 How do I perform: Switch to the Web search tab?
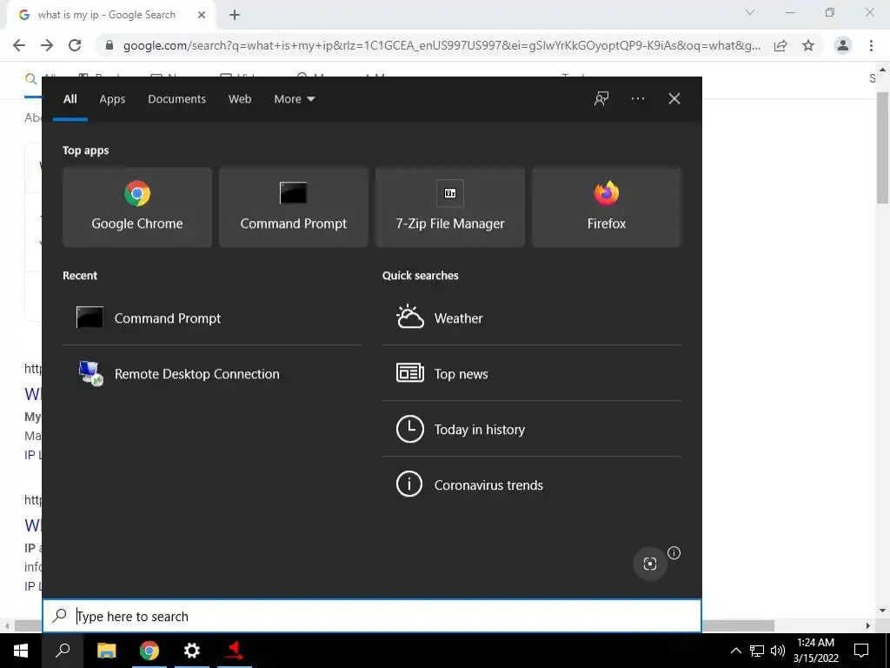240,99
